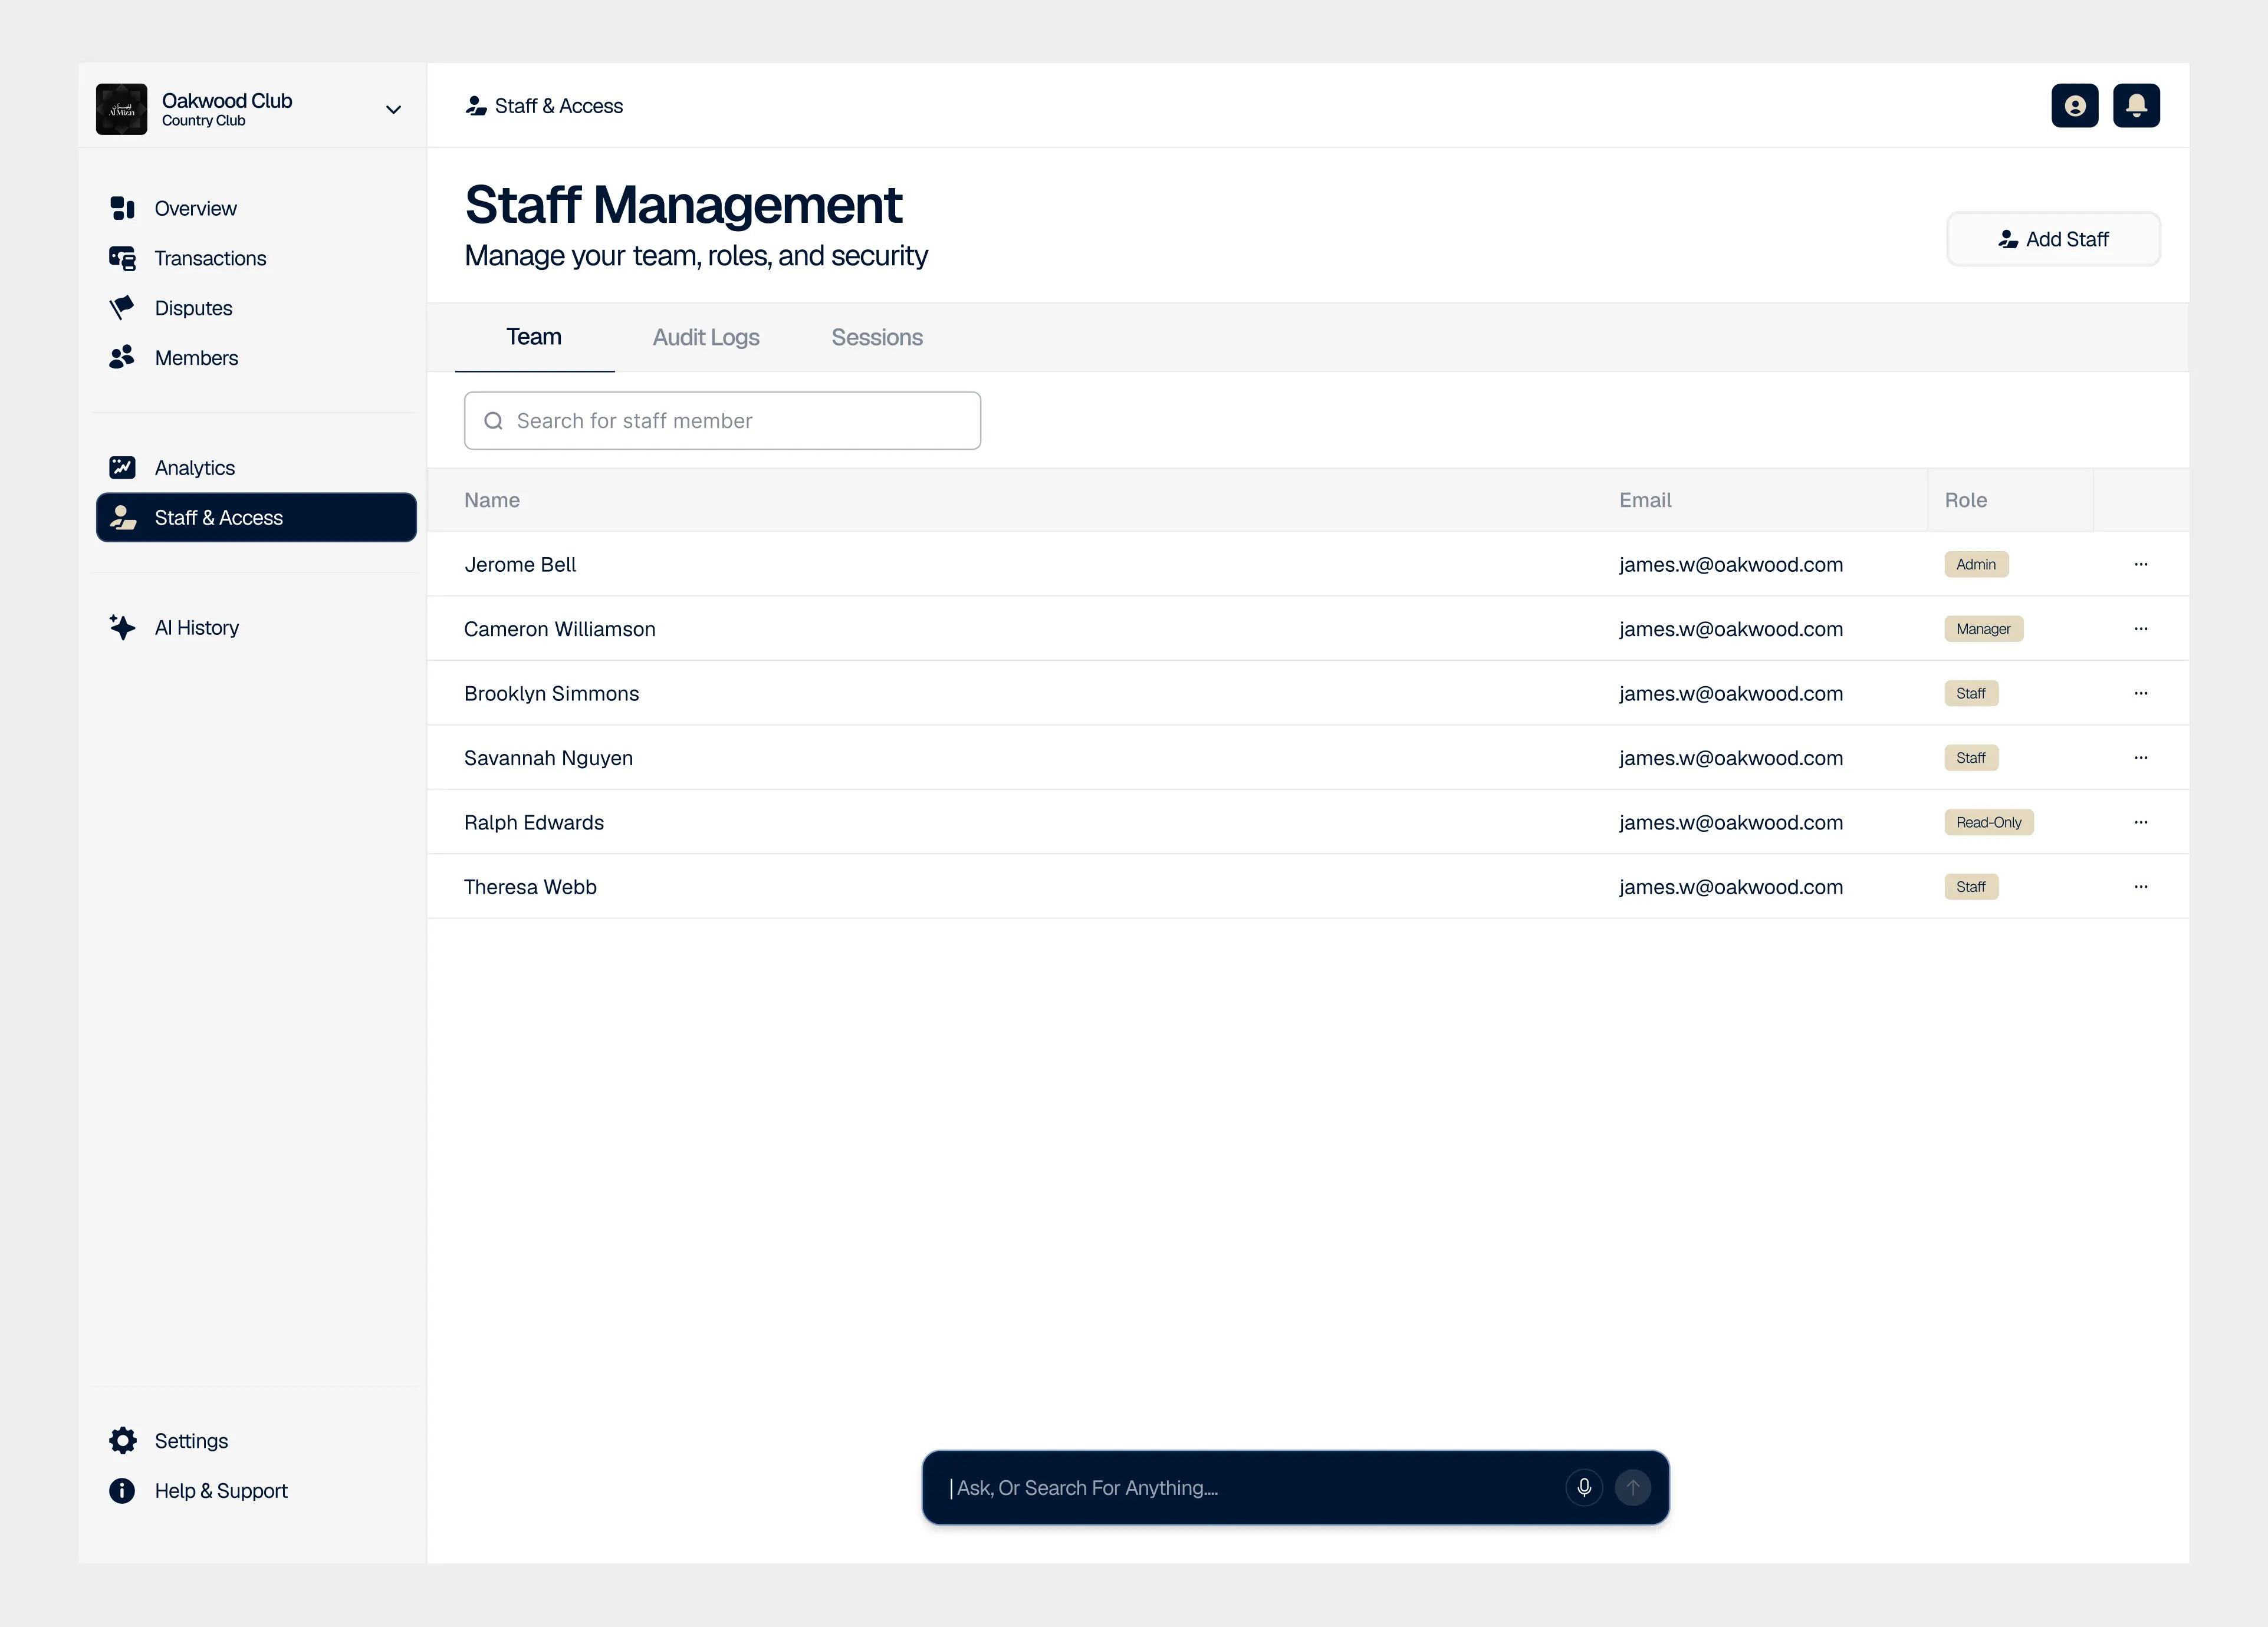2268x1627 pixels.
Task: Switch to the Audit Logs tab
Action: tap(706, 337)
